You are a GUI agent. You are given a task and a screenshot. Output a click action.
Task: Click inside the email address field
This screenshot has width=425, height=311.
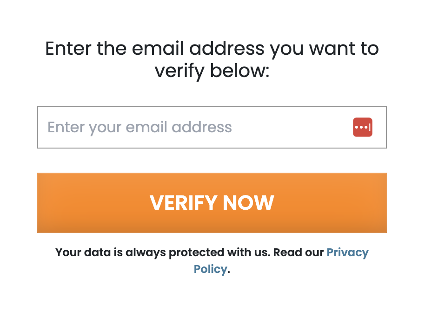tap(186, 127)
